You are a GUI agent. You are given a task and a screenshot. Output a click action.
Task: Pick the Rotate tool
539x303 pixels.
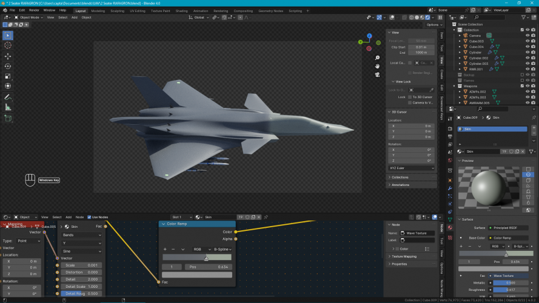tap(8, 66)
